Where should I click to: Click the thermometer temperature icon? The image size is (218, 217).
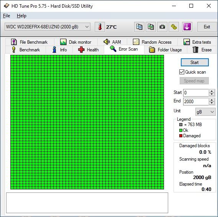(x=100, y=27)
